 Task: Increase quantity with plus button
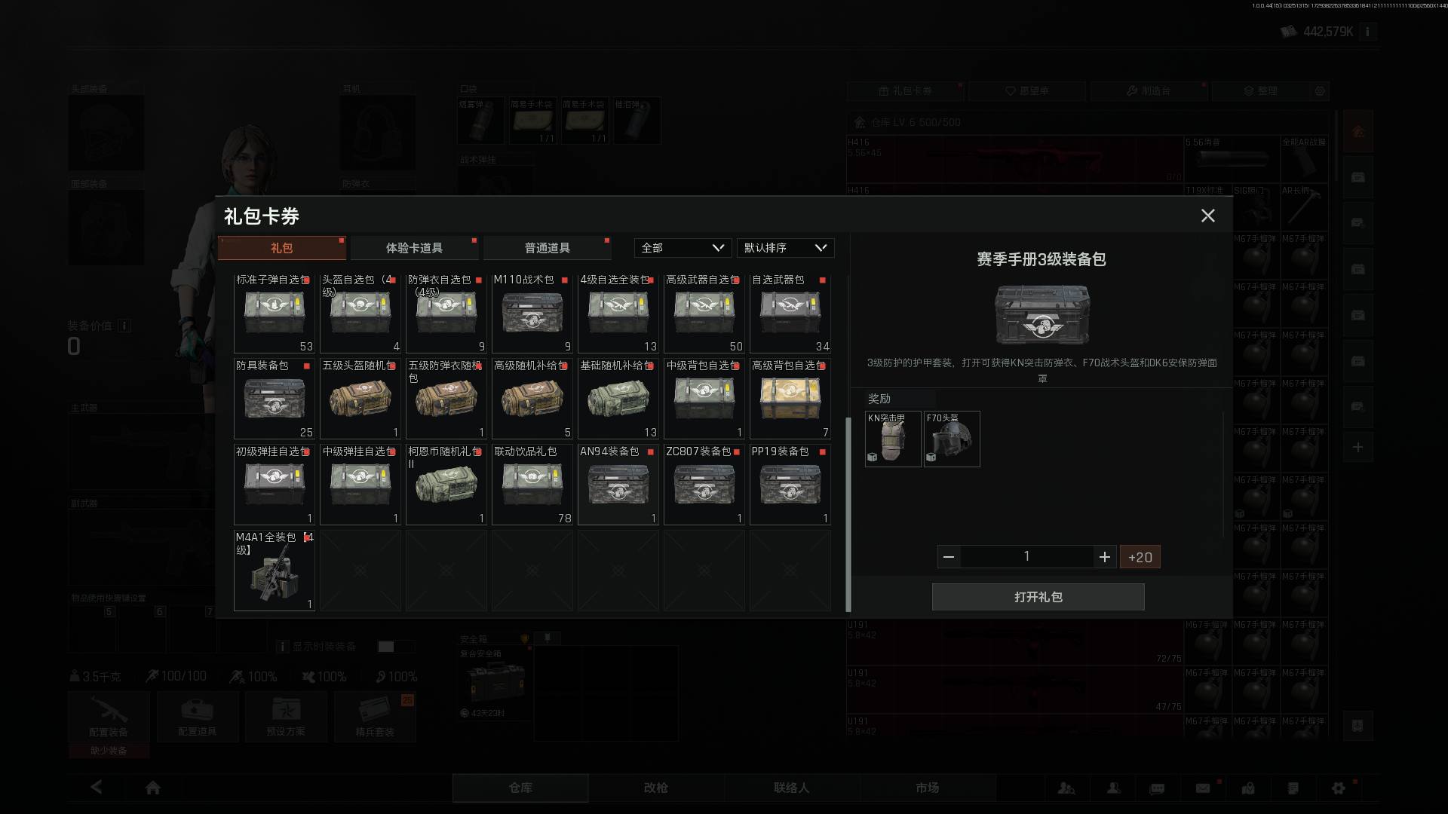coord(1104,557)
